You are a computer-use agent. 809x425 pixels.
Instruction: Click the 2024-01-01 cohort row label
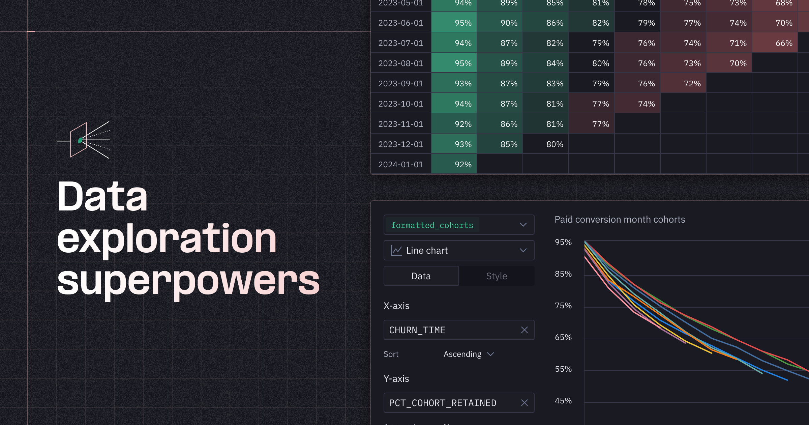pos(400,165)
